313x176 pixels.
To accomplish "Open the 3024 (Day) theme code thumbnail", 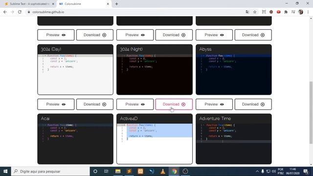I will pos(75,74).
